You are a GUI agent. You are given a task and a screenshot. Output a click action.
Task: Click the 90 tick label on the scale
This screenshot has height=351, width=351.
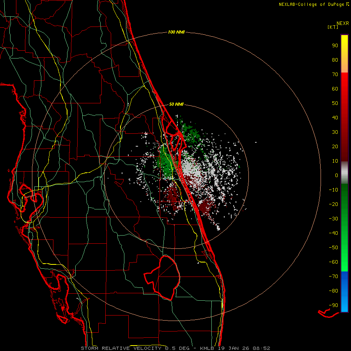tap(335, 46)
